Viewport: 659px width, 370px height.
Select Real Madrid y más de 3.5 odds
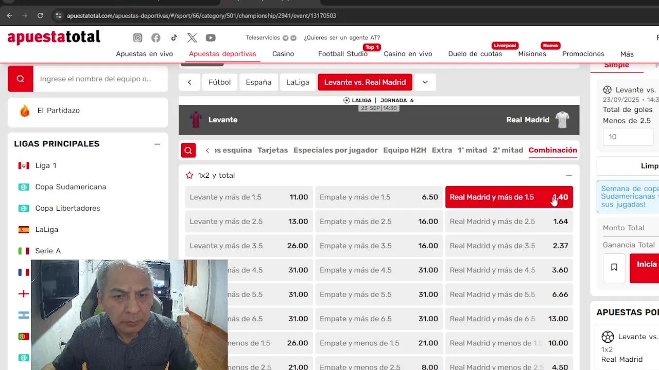[509, 246]
